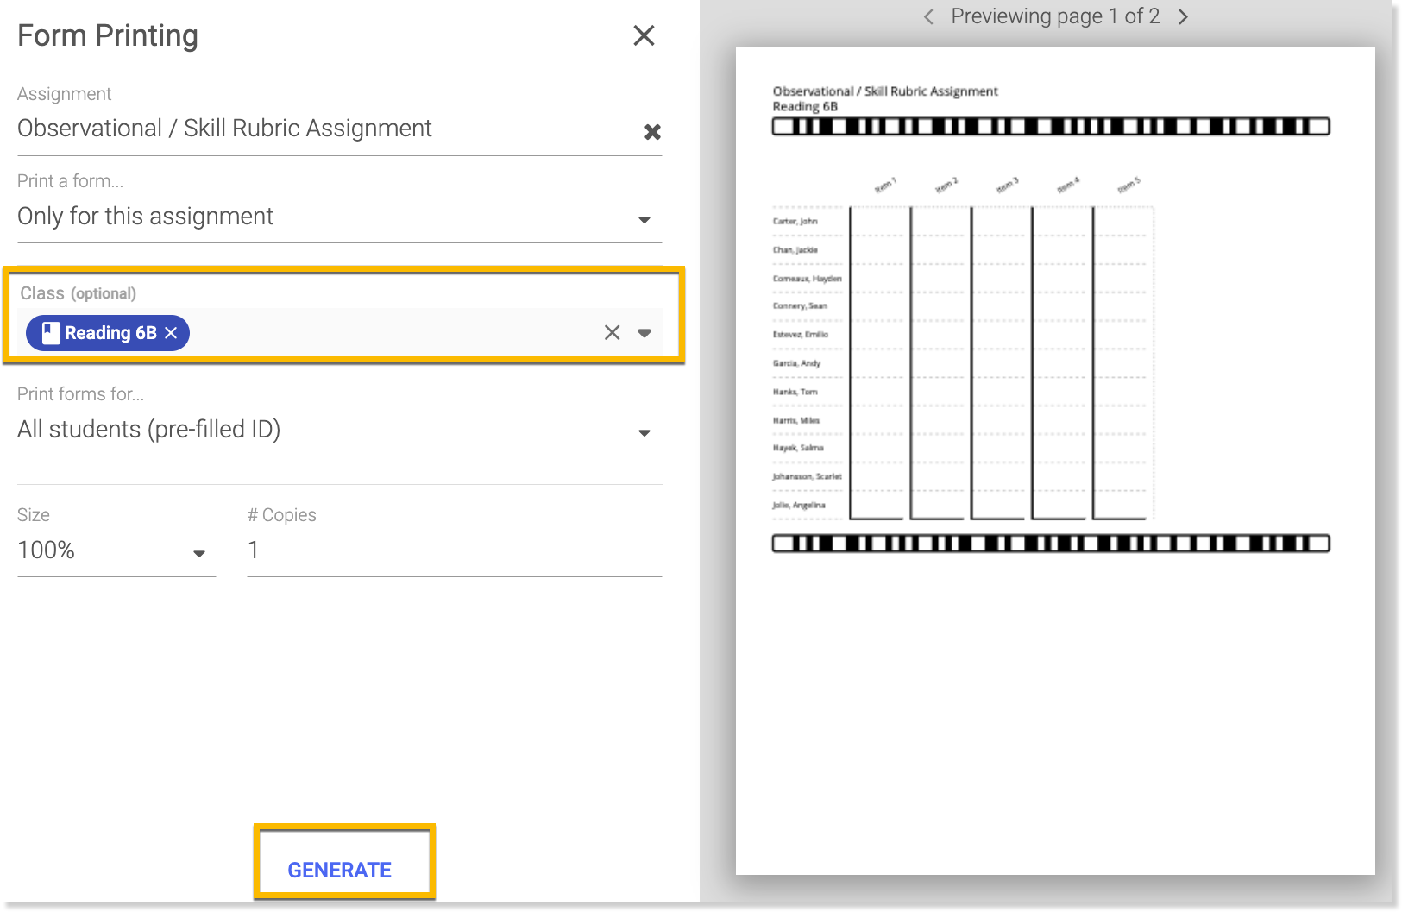The image size is (1402, 912).
Task: Click the book icon on Reading 6B chip
Action: tap(51, 333)
